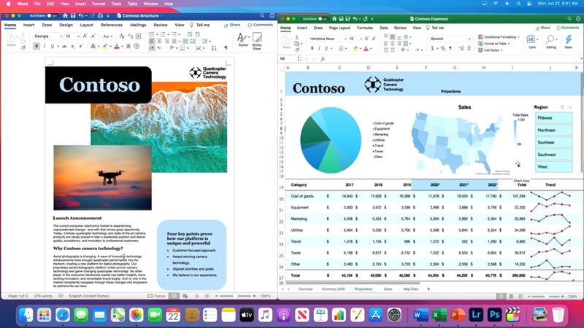Image resolution: width=584 pixels, height=328 pixels.
Task: Toggle AutoSave in Word window
Action: (53, 15)
